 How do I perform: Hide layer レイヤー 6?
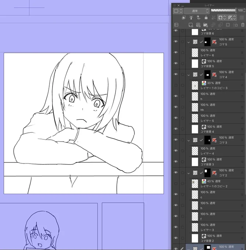[176, 53]
